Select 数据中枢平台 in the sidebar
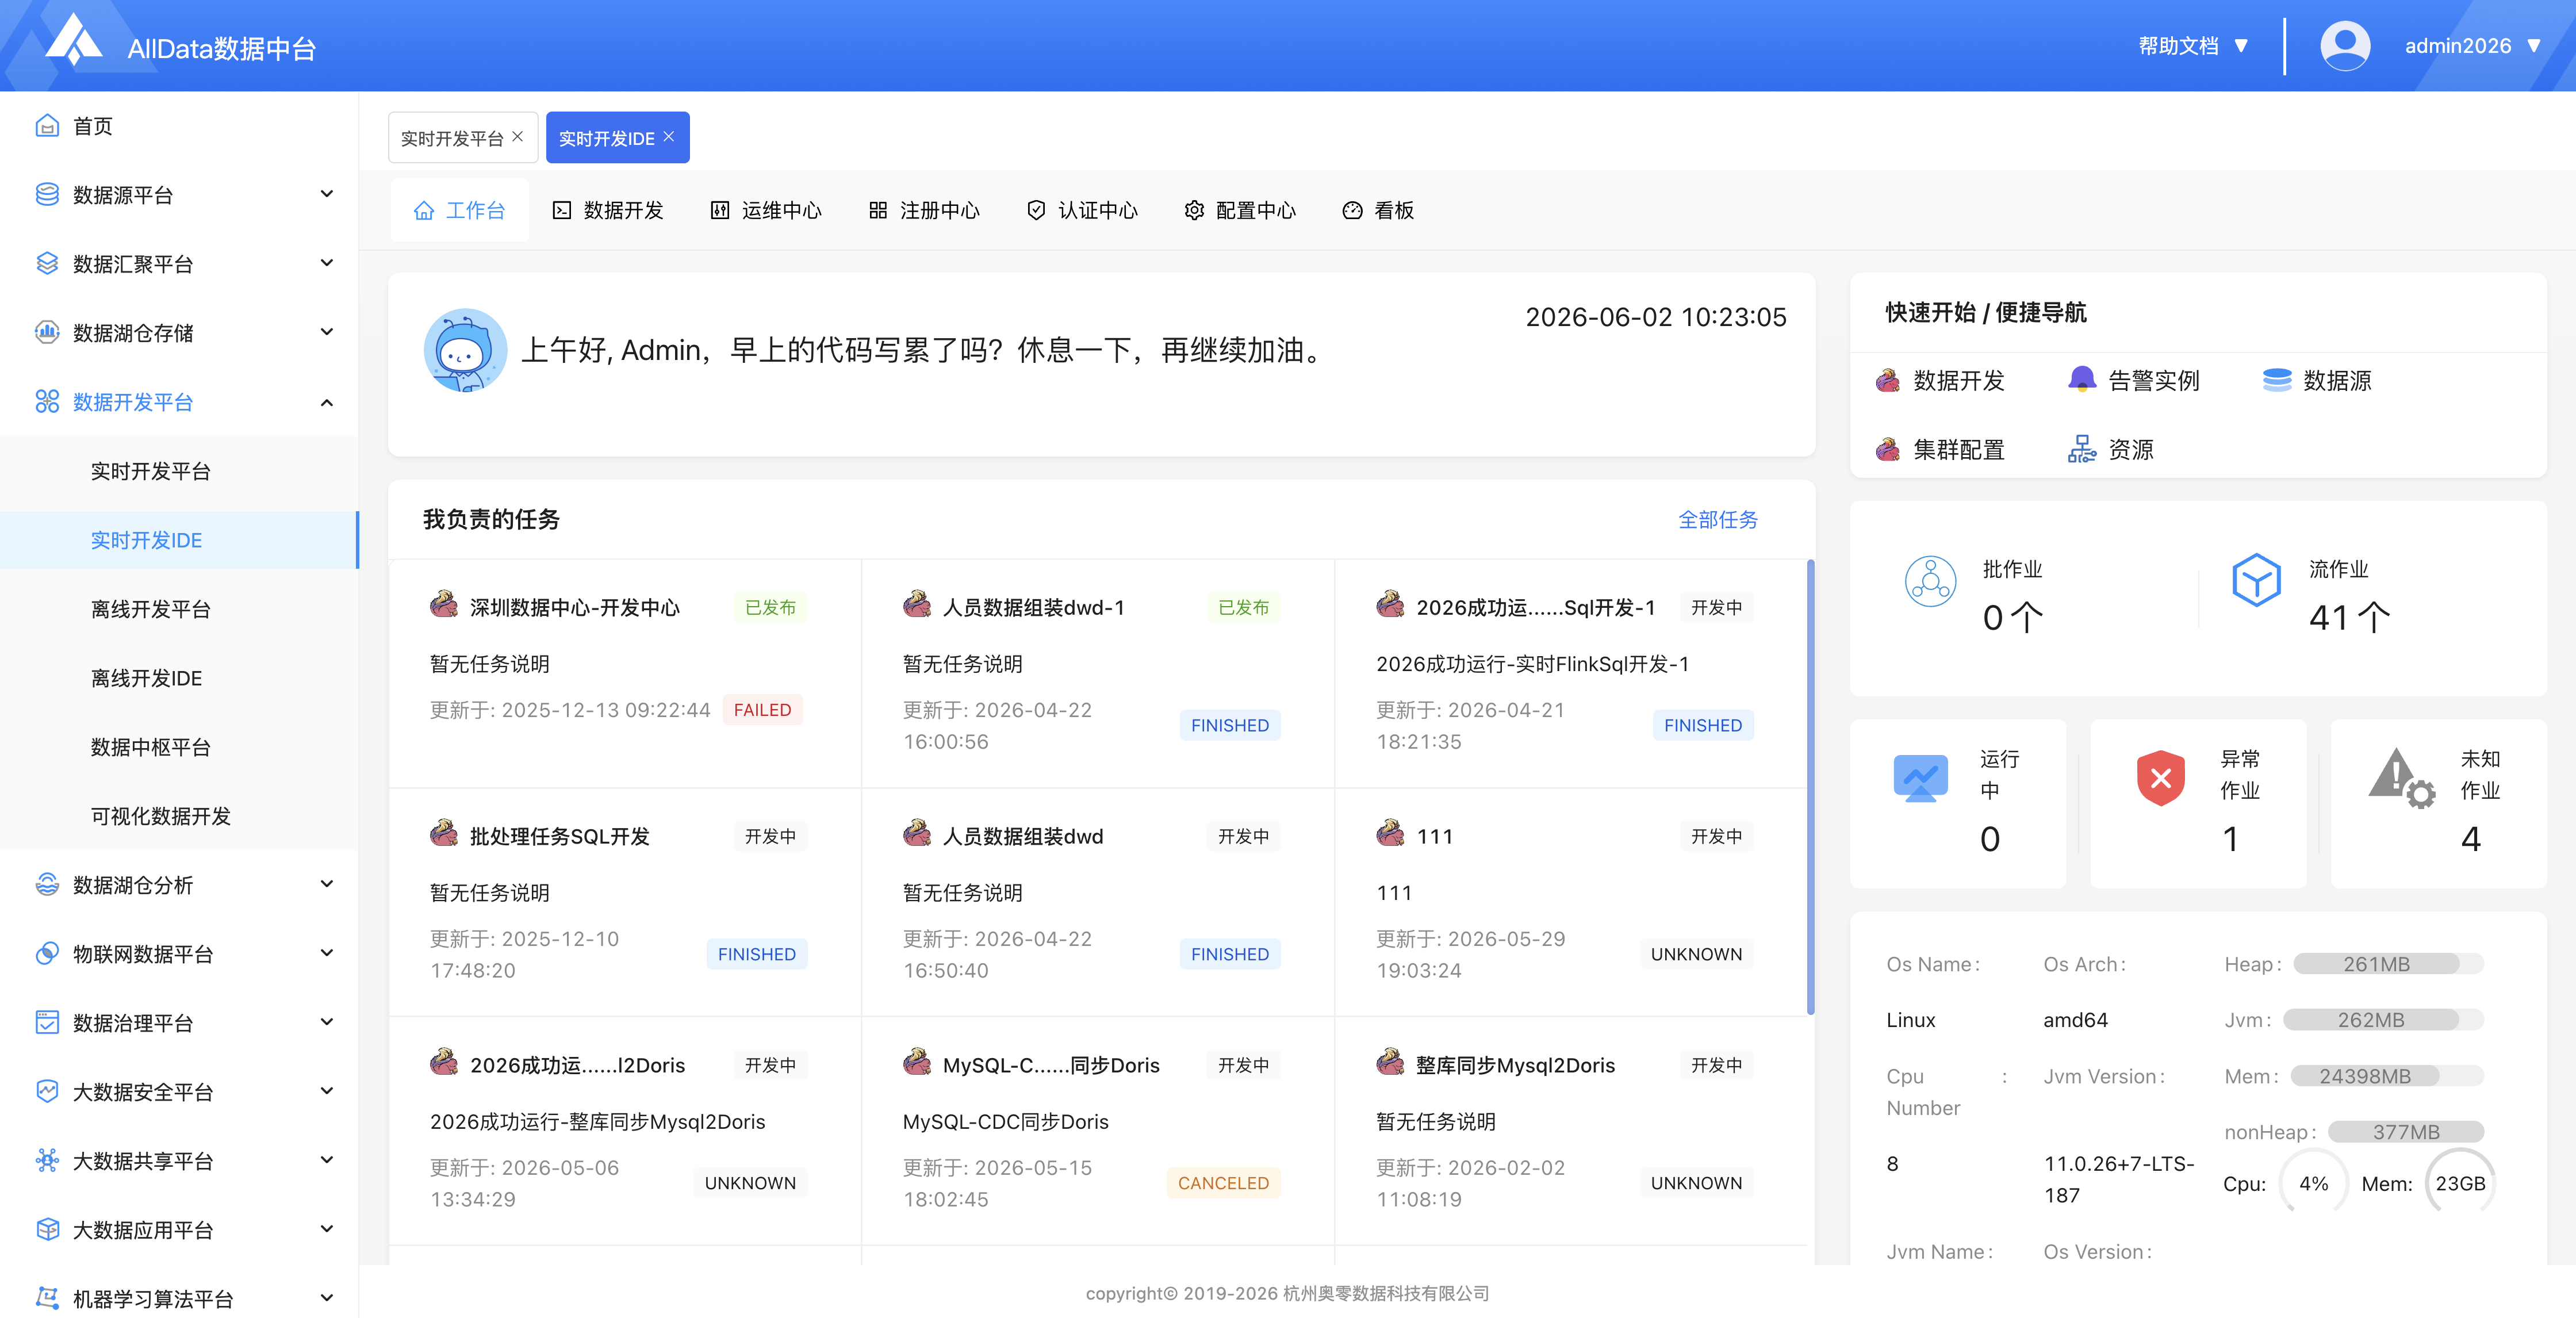Viewport: 2576px width, 1318px height. (x=151, y=747)
